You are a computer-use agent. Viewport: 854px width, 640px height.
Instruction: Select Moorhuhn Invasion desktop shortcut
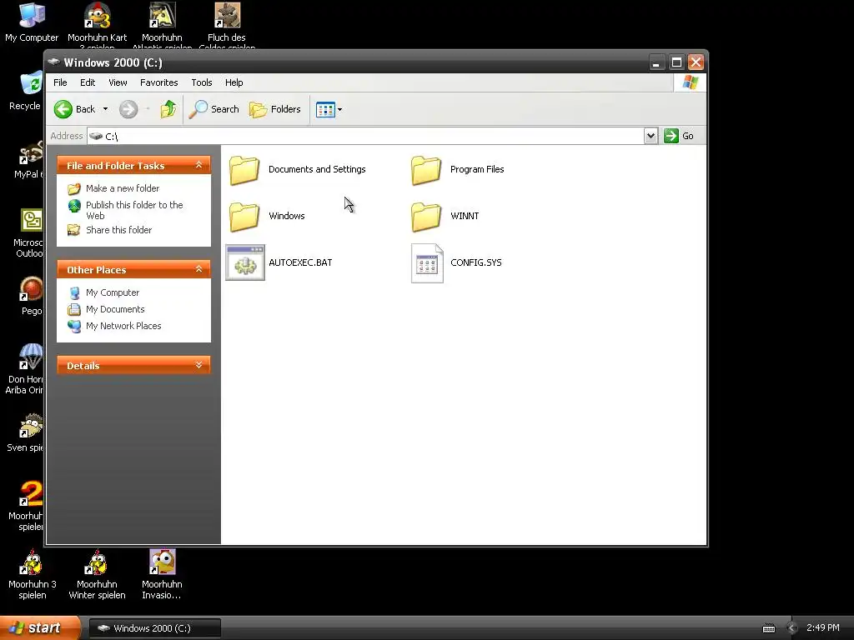pyautogui.click(x=163, y=562)
